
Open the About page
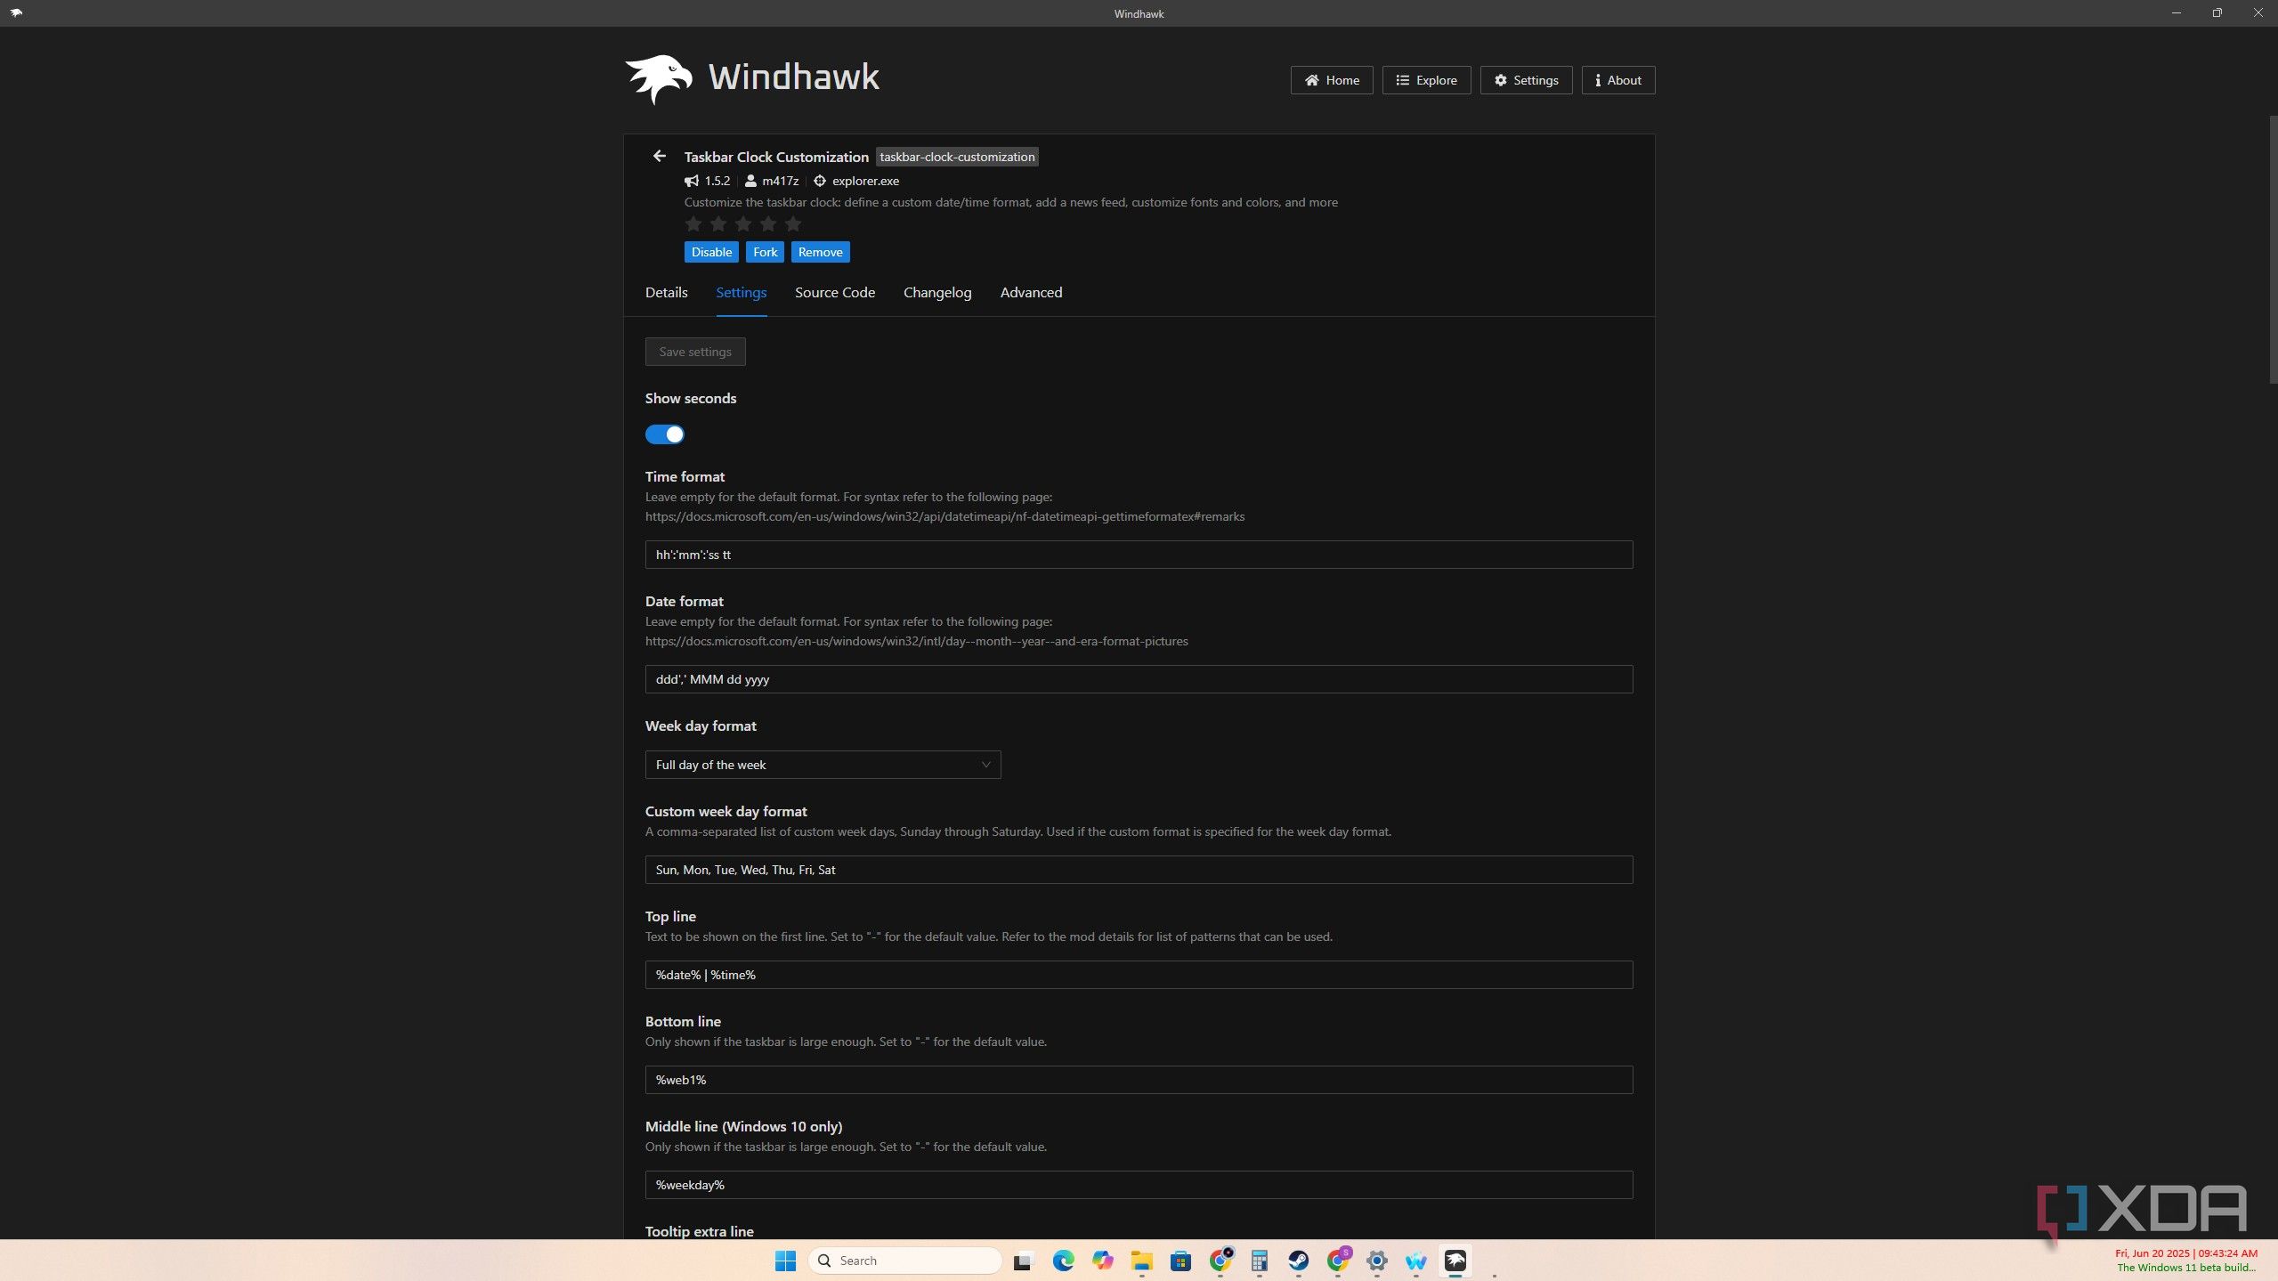(x=1617, y=80)
